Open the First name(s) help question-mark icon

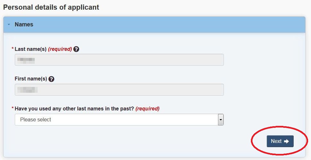click(51, 79)
